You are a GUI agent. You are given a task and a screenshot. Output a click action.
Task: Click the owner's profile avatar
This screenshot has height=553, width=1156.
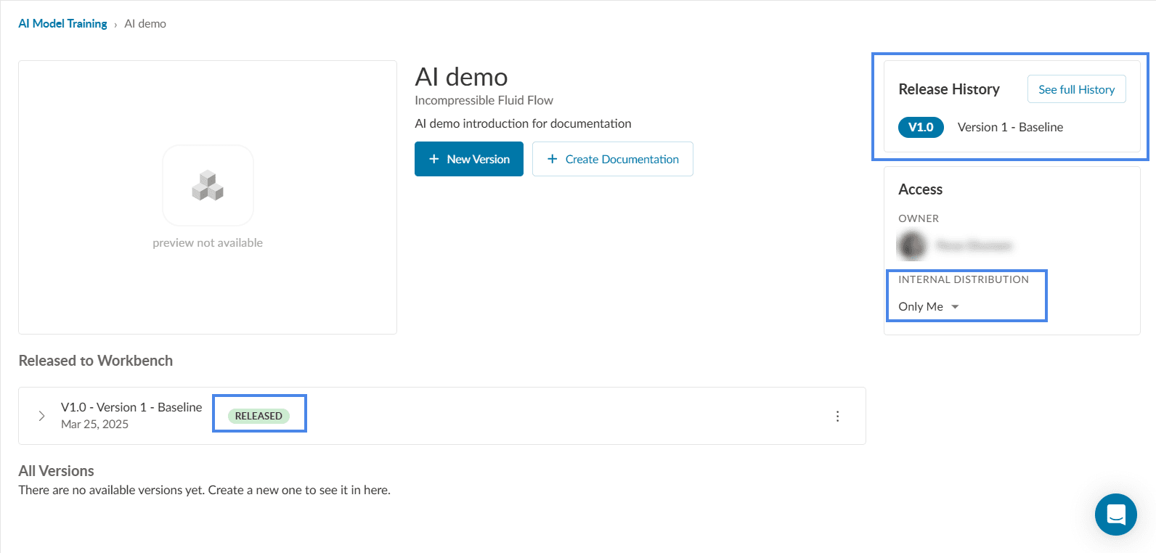(x=912, y=246)
